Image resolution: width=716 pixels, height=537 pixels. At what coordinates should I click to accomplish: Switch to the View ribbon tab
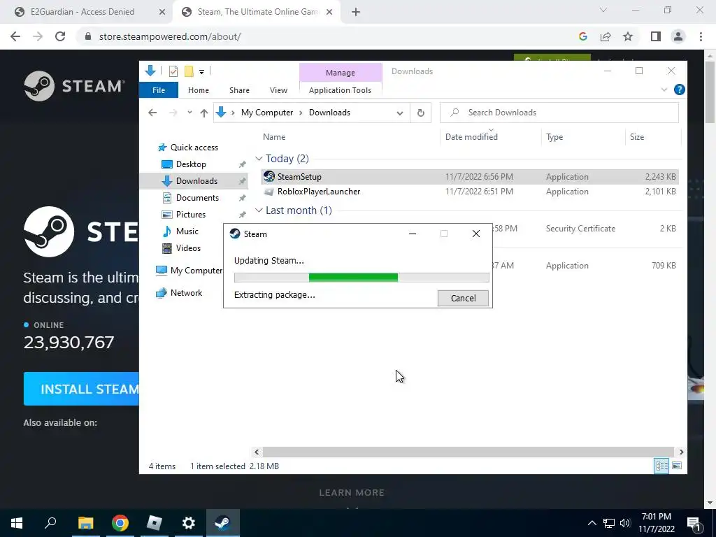click(278, 90)
